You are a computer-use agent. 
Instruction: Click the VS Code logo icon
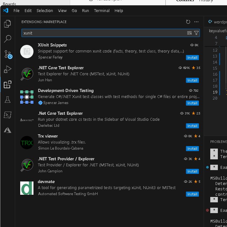(x=6, y=10)
